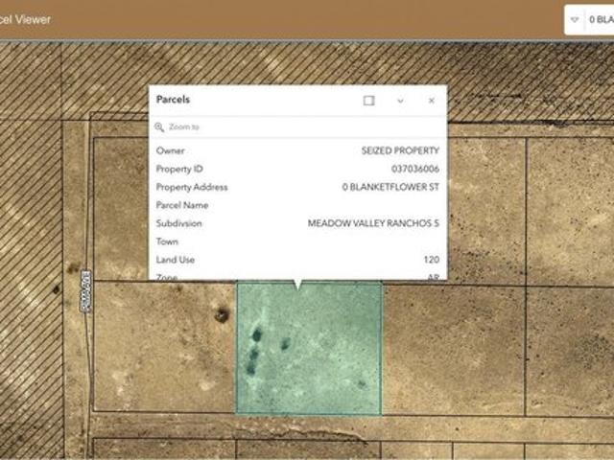
Task: Click the Parcel Viewer title in the header
Action: (26, 19)
